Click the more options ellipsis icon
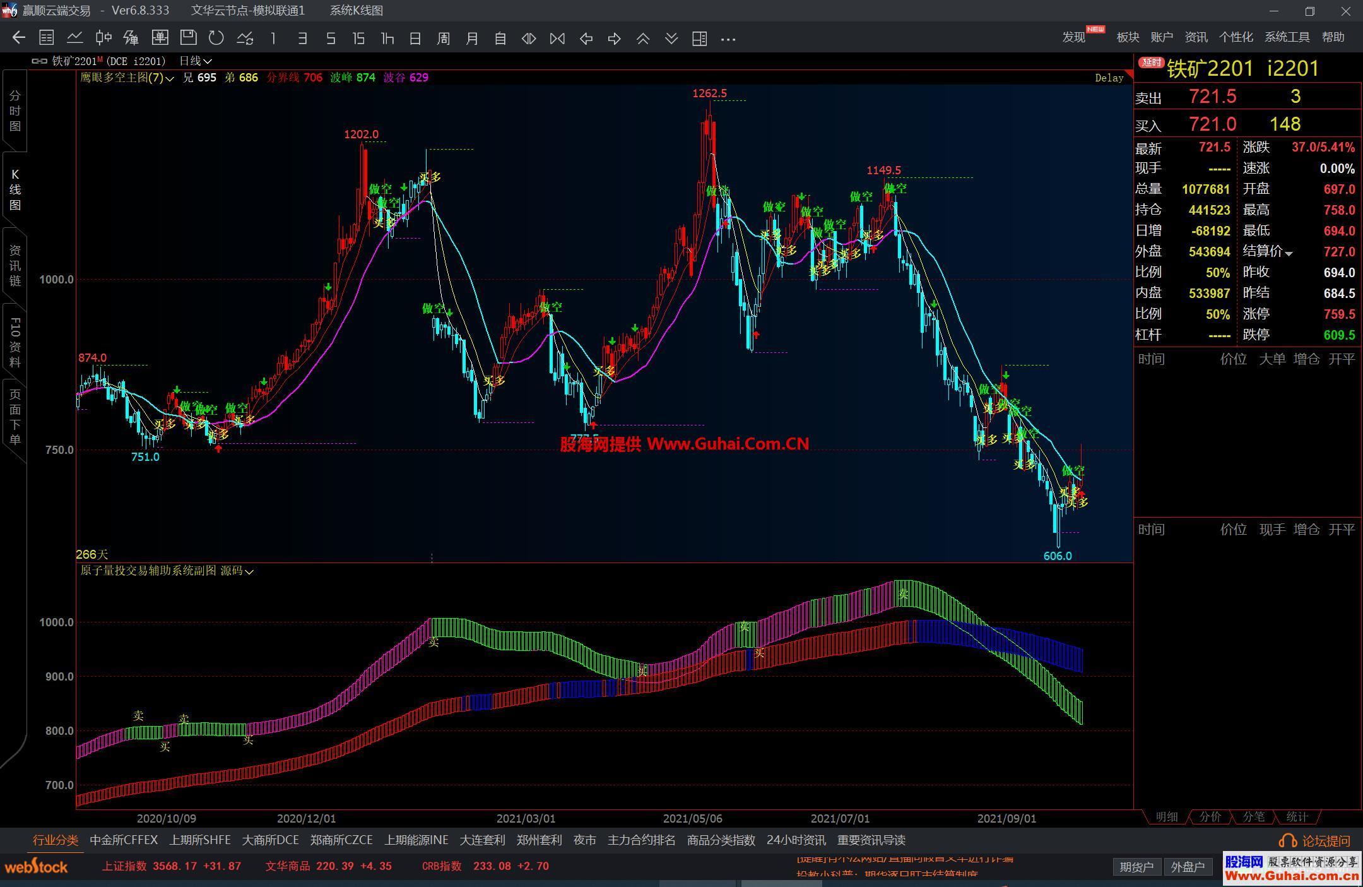The width and height of the screenshot is (1363, 887). [x=728, y=39]
